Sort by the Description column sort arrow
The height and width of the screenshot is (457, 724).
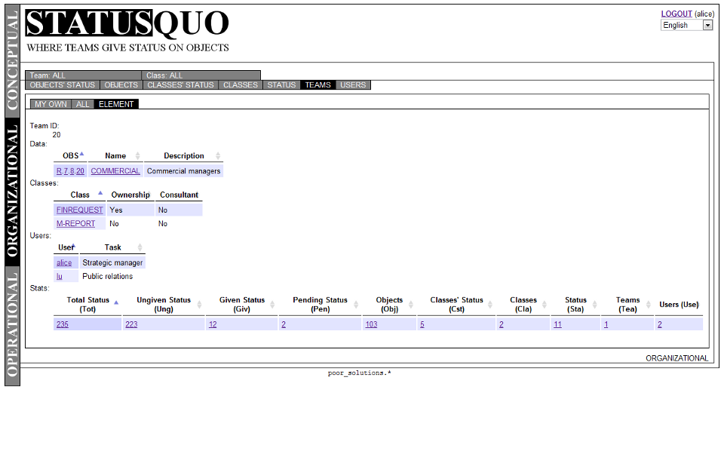[216, 155]
